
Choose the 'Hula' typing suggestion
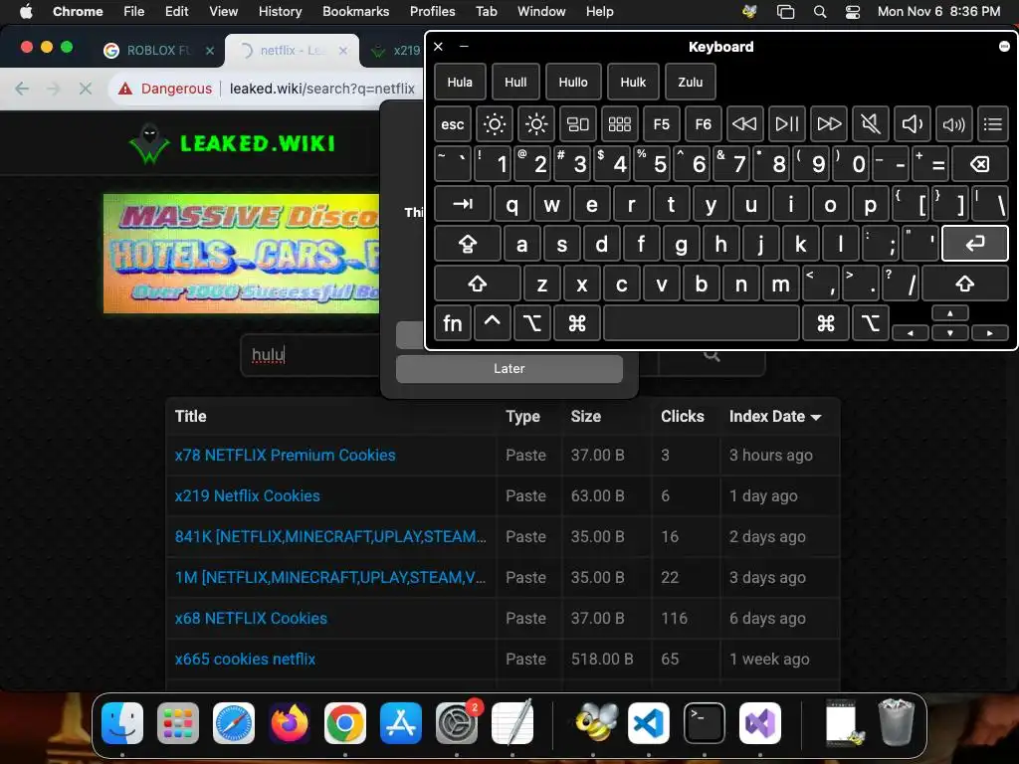tap(460, 82)
